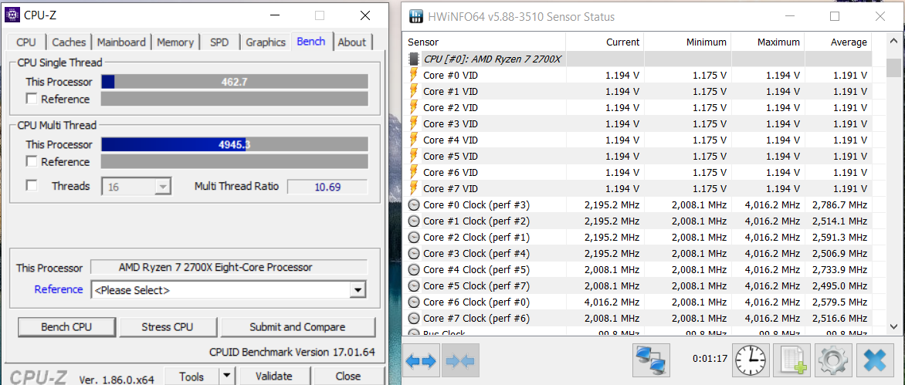Maximize the HWiNFO64 Sensor Status window

tap(835, 17)
